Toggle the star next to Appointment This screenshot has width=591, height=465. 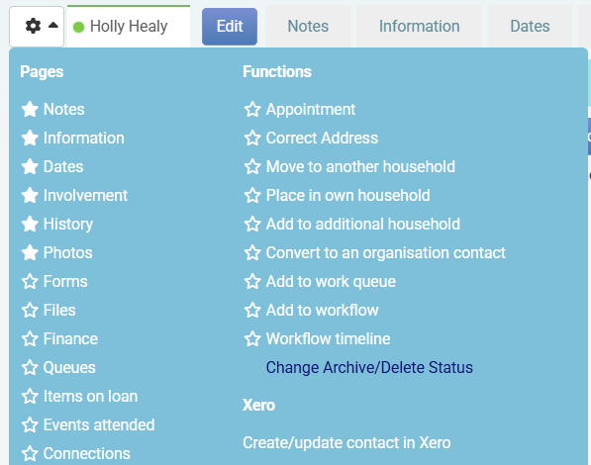coord(252,109)
